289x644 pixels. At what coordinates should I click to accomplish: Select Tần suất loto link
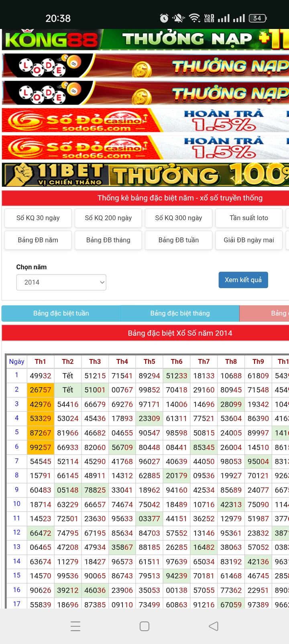(249, 218)
